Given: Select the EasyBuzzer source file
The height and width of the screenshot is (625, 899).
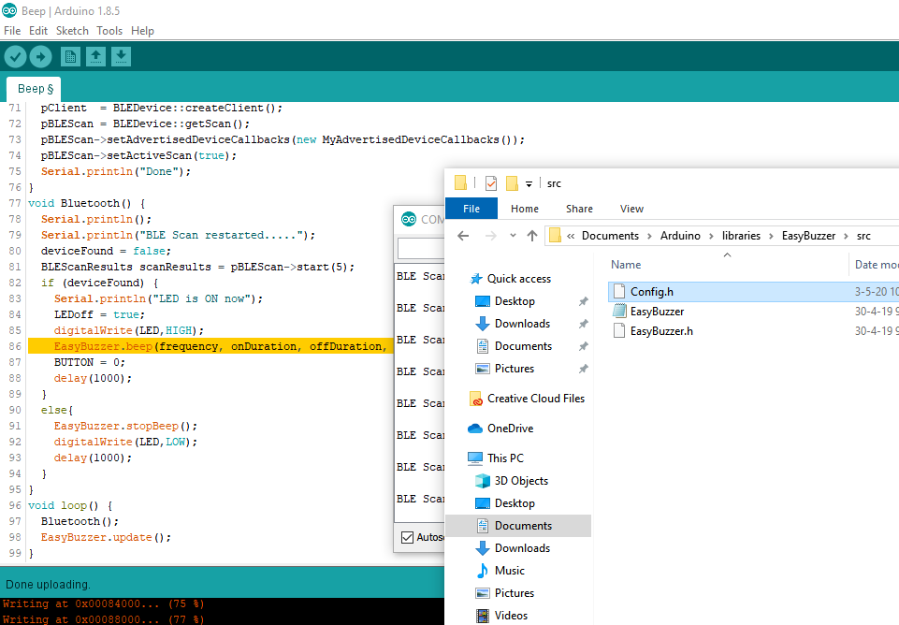Looking at the screenshot, I should tap(657, 312).
